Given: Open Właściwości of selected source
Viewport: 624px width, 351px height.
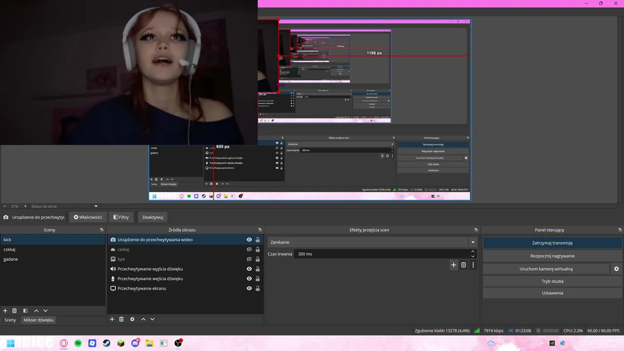Looking at the screenshot, I should tap(88, 217).
